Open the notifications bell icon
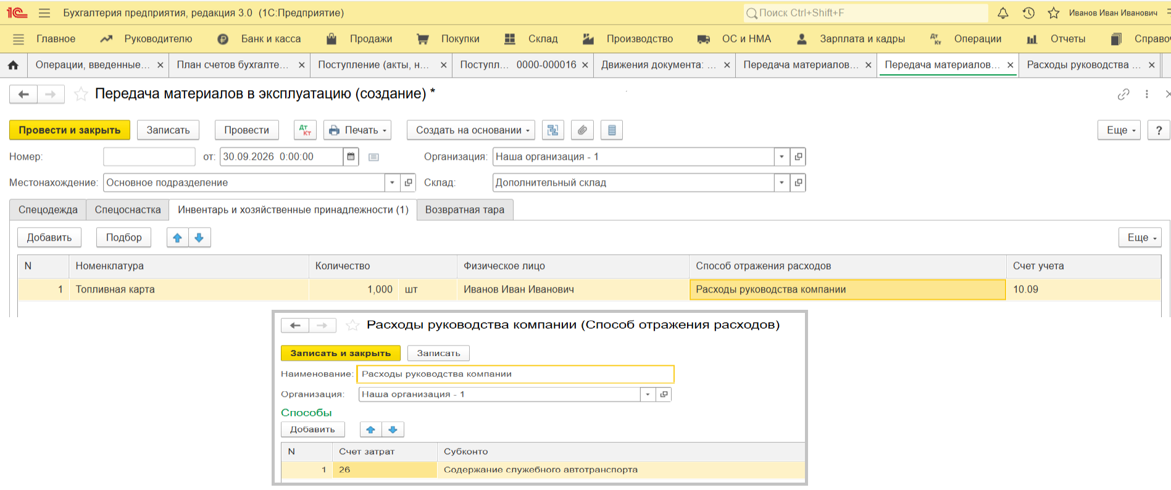The image size is (1171, 490). point(1003,13)
